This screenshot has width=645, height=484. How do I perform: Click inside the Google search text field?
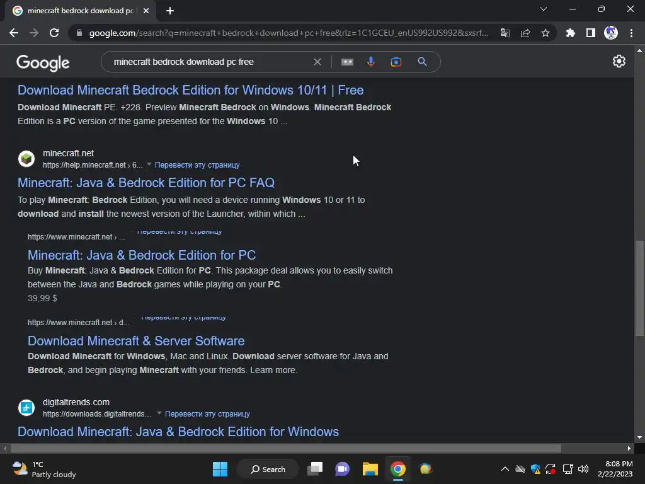pos(210,62)
